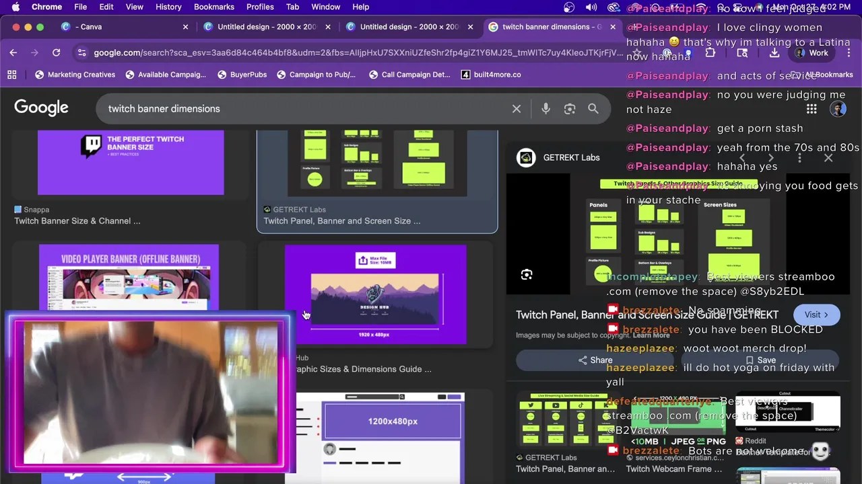Image resolution: width=862 pixels, height=484 pixels.
Task: Start voice search with the microphone icon
Action: [545, 109]
